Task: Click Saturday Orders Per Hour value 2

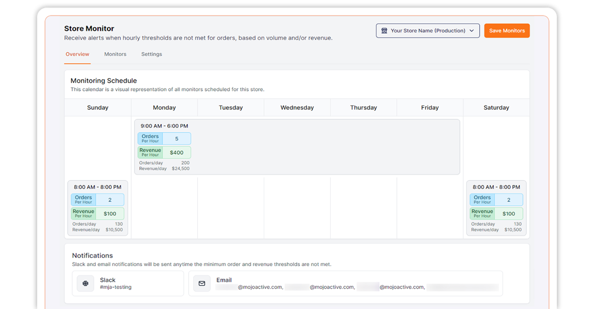Action: (508, 200)
